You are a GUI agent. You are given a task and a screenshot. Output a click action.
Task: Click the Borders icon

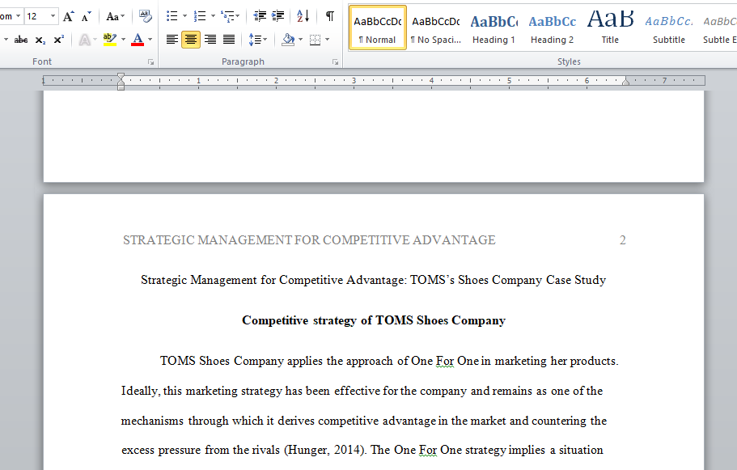tap(315, 40)
